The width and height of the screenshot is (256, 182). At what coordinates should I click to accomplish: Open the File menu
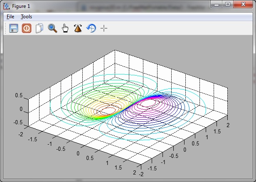pyautogui.click(x=10, y=17)
